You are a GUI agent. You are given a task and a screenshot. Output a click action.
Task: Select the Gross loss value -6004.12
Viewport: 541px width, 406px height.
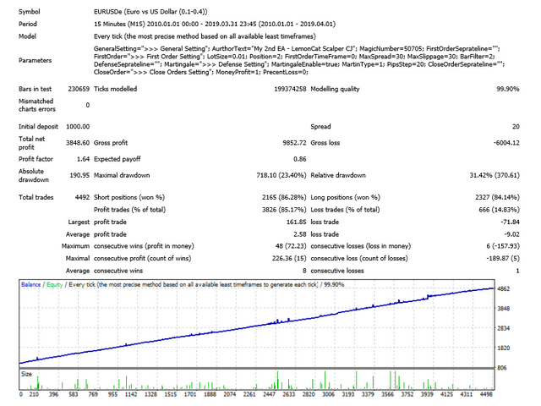pyautogui.click(x=506, y=143)
